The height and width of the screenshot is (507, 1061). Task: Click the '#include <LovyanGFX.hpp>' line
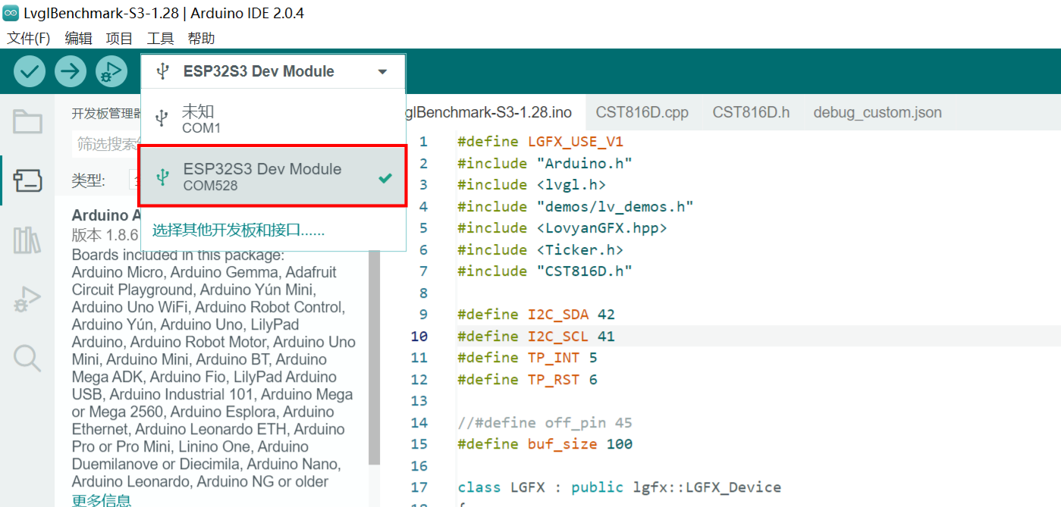[x=562, y=228]
